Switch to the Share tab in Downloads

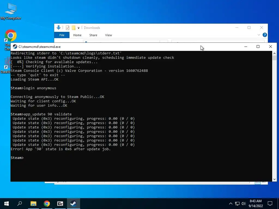[x=93, y=35]
